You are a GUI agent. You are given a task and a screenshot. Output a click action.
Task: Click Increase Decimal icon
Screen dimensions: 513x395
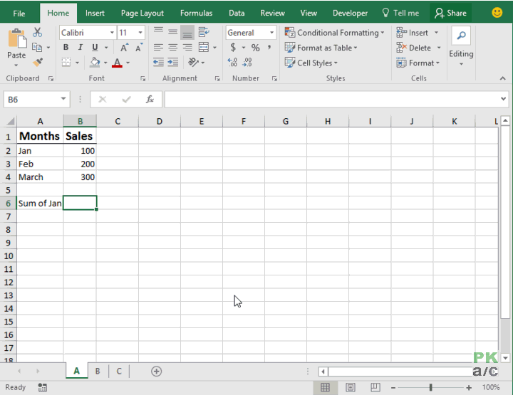click(232, 62)
